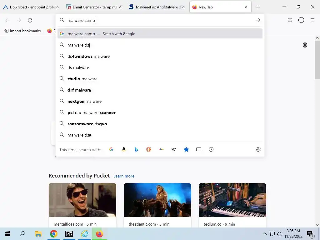Choose 'malware samp — Search with Google'
320x240 pixels.
pyautogui.click(x=160, y=34)
